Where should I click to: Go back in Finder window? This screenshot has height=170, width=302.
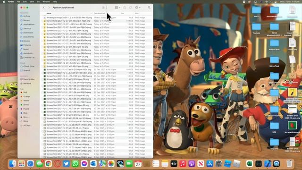[44, 8]
